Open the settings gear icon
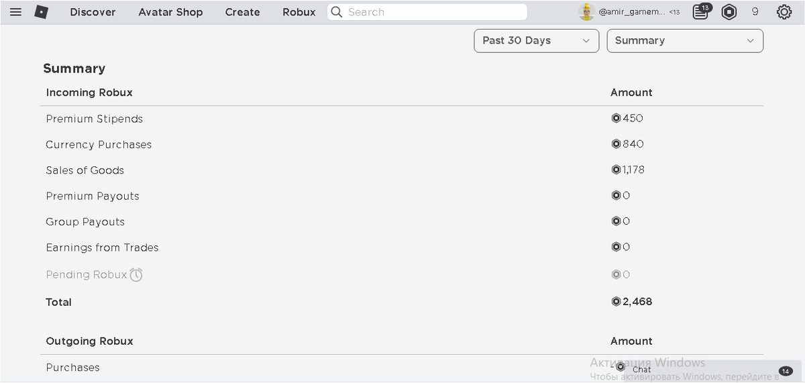This screenshot has height=383, width=805. coord(784,12)
